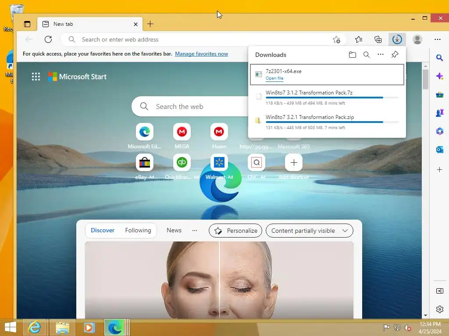Open the Collections toolbar icon
The image size is (449, 336).
point(378,39)
